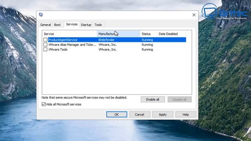Click the System Configuration title bar icon
Viewport: 251px width, 141px height.
point(41,15)
